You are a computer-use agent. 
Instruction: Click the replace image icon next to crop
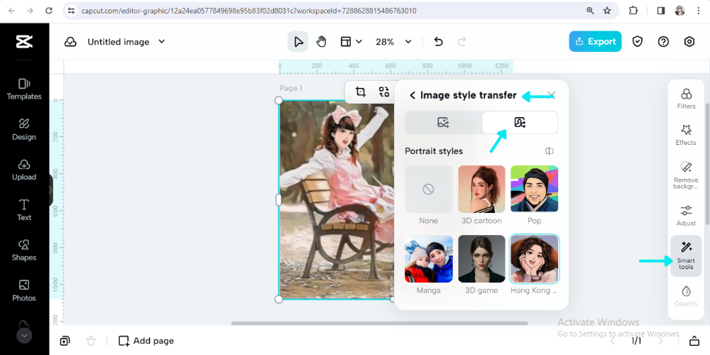click(x=384, y=92)
